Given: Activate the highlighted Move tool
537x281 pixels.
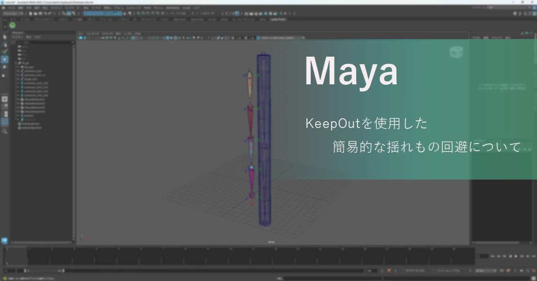Looking at the screenshot, I should click(x=5, y=59).
